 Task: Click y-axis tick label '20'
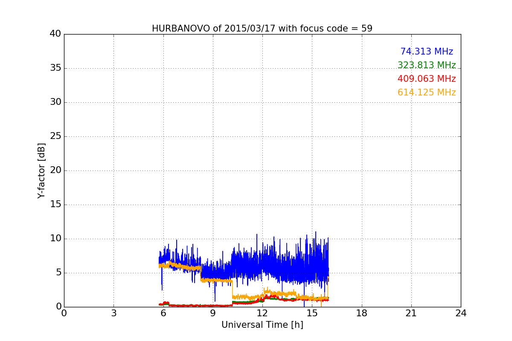[x=55, y=170]
